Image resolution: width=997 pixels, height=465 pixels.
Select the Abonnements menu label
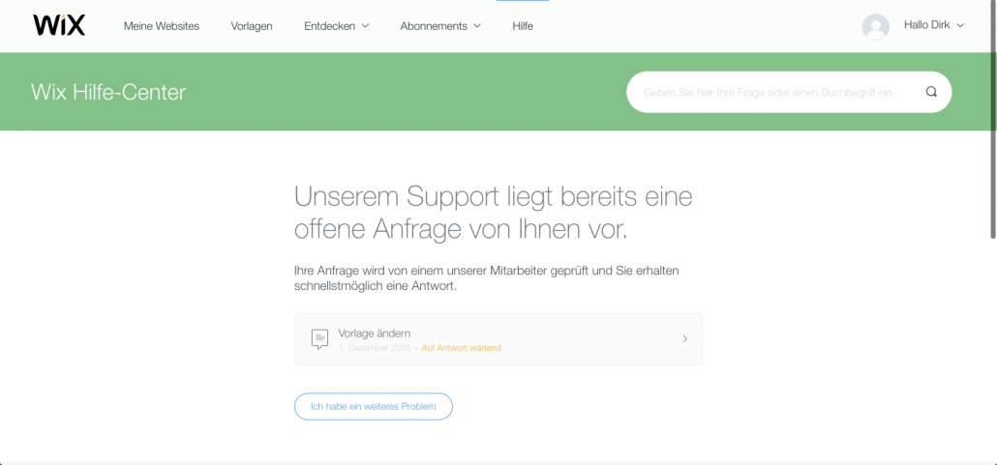[x=434, y=26]
